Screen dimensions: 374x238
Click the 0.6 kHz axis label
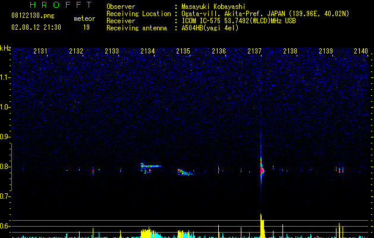click(5, 226)
